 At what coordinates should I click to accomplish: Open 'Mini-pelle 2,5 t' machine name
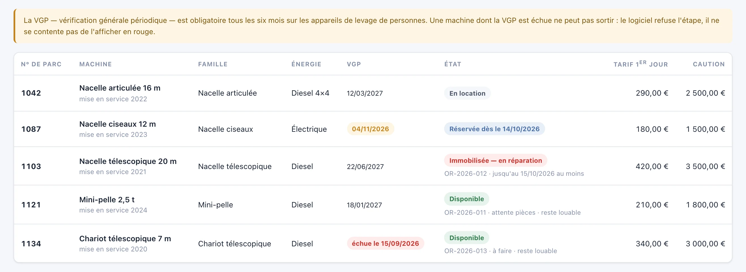tap(107, 200)
